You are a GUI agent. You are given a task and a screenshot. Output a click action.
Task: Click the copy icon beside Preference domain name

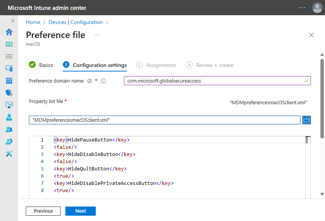coord(89,81)
